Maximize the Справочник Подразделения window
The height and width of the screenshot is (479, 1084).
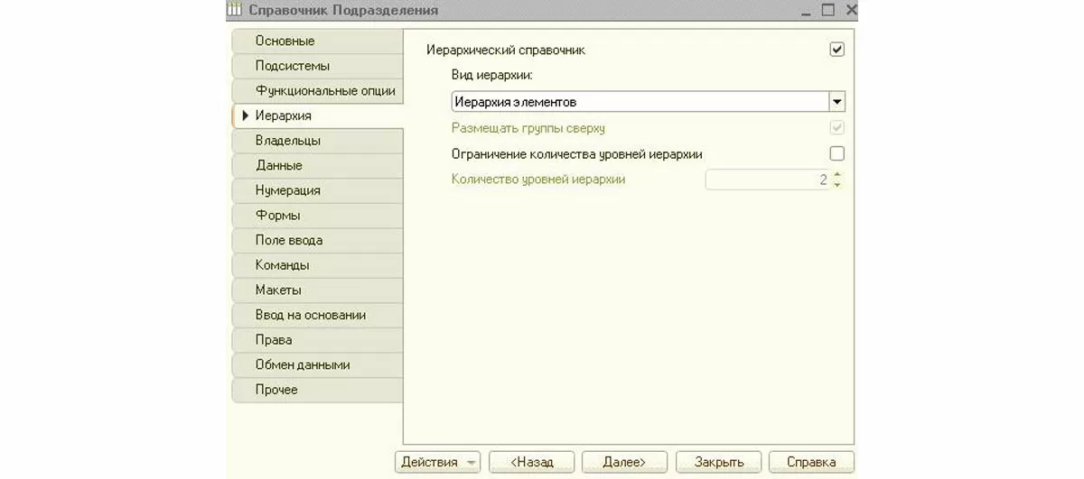coord(827,10)
